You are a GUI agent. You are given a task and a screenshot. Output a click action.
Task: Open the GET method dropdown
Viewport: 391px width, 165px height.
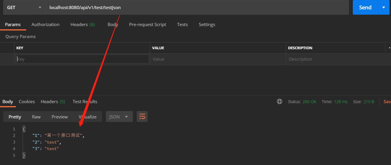[x=24, y=7]
